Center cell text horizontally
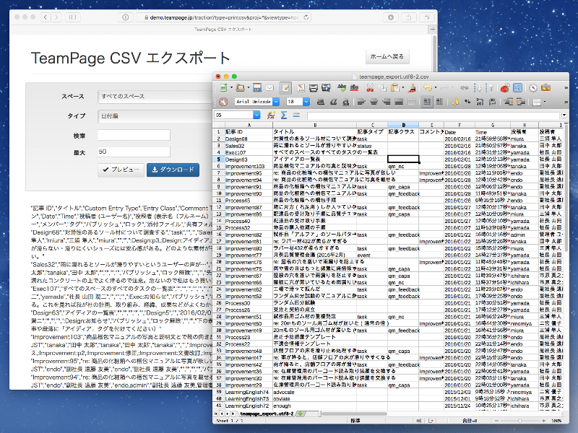 tap(374, 102)
